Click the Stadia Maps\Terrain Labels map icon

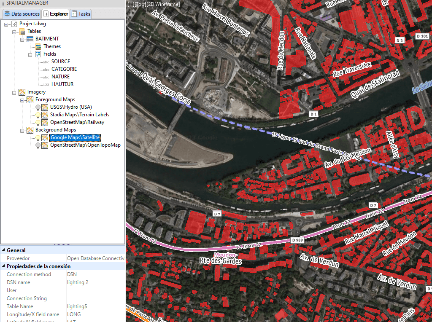coord(45,115)
